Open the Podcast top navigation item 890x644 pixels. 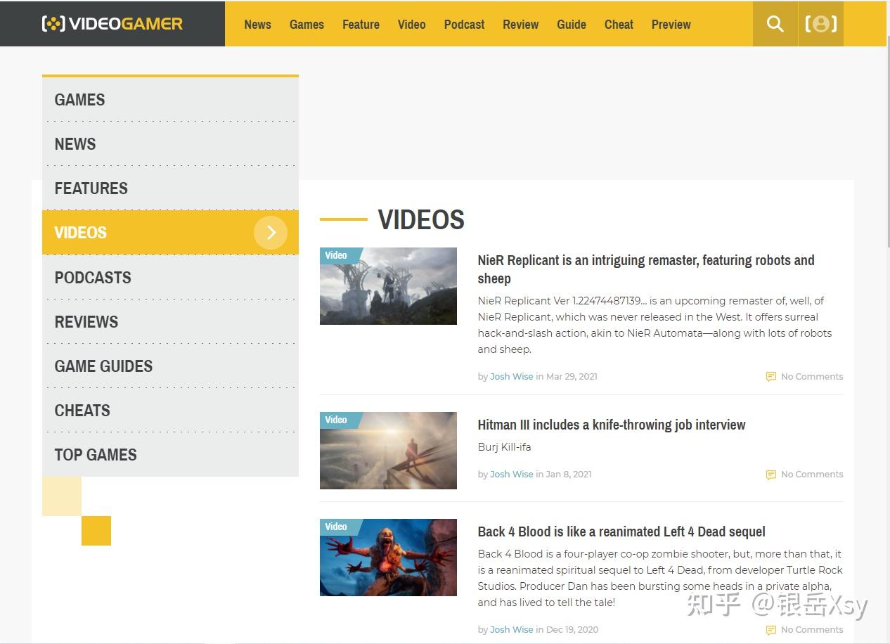tap(464, 25)
